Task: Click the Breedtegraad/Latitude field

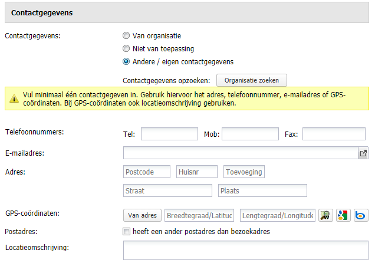Action: coord(199,215)
